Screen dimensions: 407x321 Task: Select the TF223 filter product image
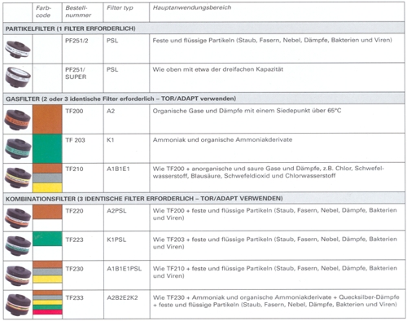[18, 246]
